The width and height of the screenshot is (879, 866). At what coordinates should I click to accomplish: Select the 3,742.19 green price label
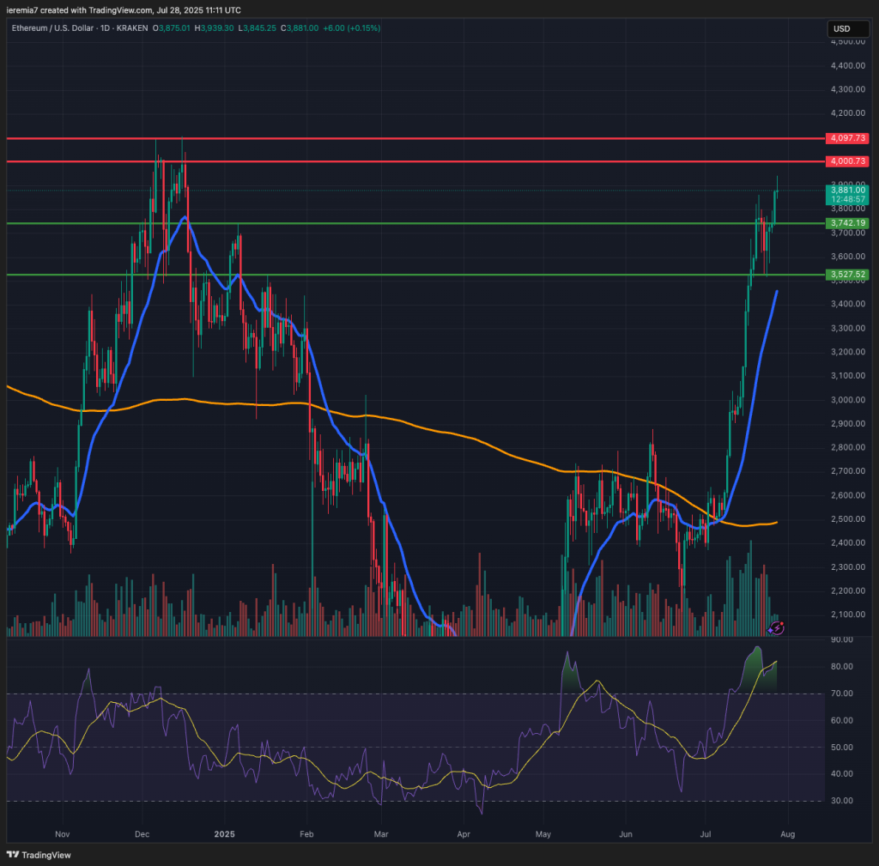tap(847, 223)
